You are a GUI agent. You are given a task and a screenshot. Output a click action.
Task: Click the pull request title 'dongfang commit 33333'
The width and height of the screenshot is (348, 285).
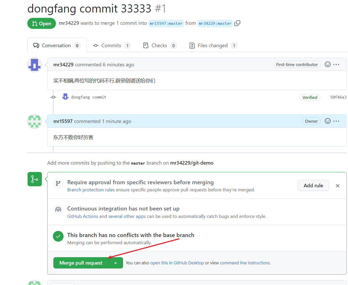(89, 8)
